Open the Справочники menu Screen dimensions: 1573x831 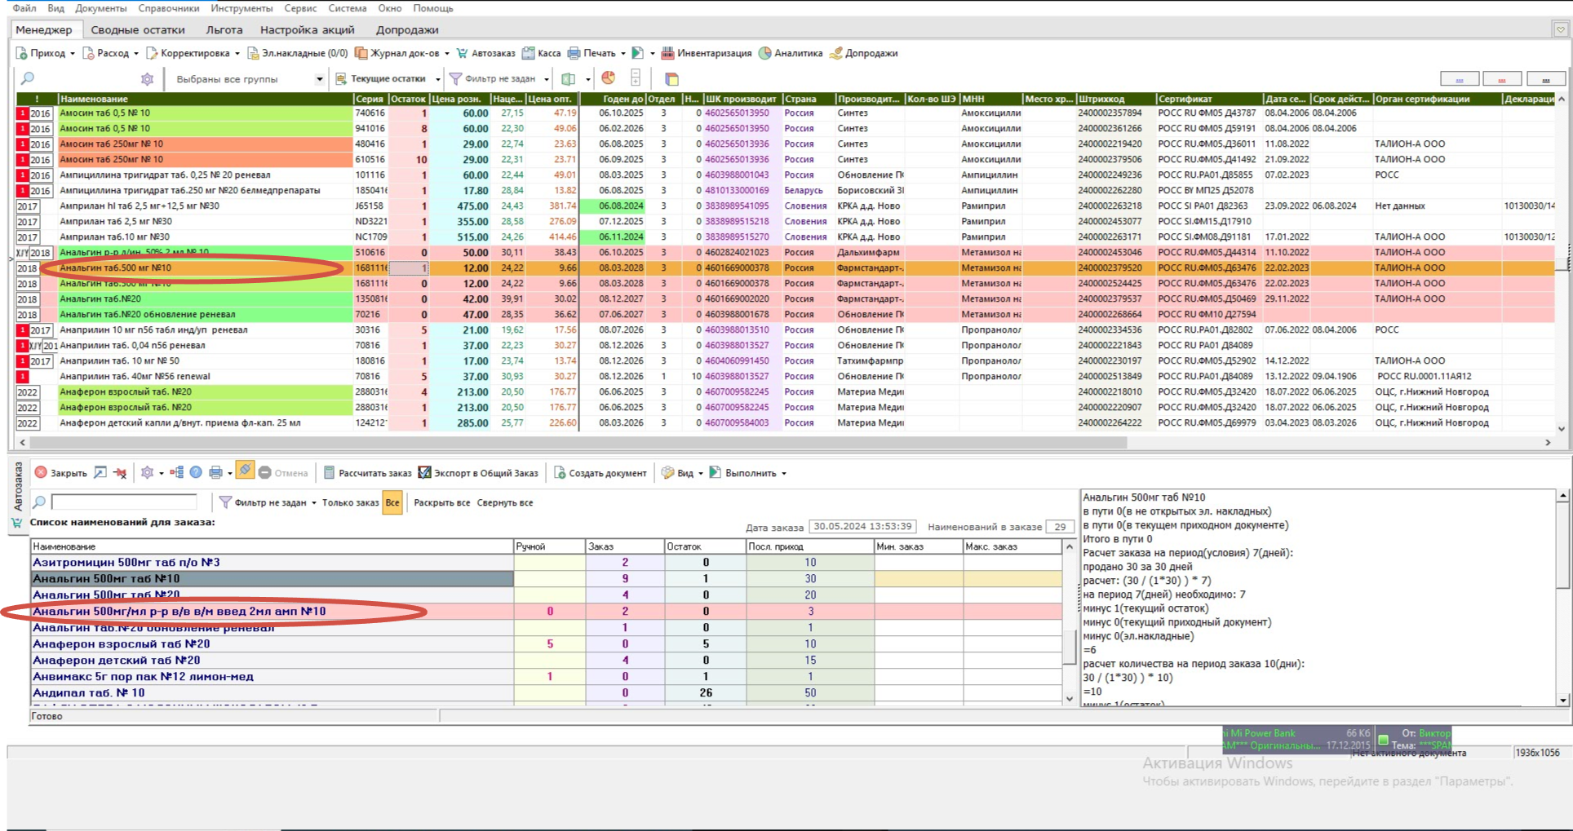tap(169, 8)
